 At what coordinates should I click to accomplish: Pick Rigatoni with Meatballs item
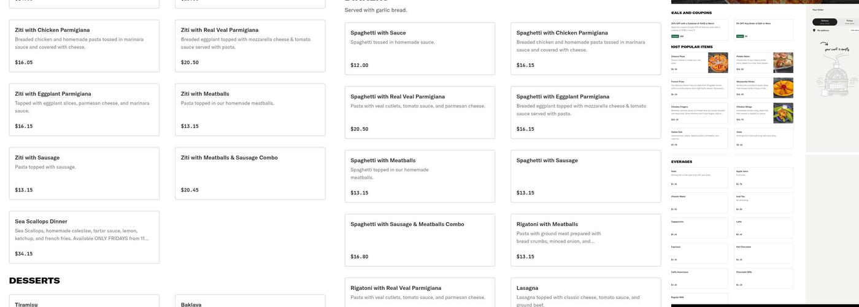[585, 240]
